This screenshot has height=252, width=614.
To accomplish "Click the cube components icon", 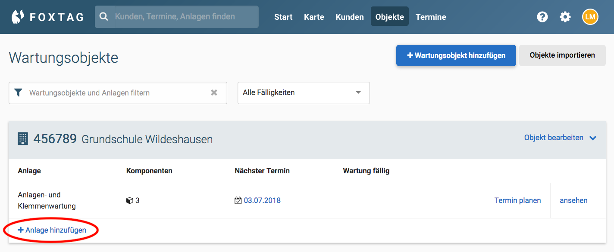I will [129, 200].
